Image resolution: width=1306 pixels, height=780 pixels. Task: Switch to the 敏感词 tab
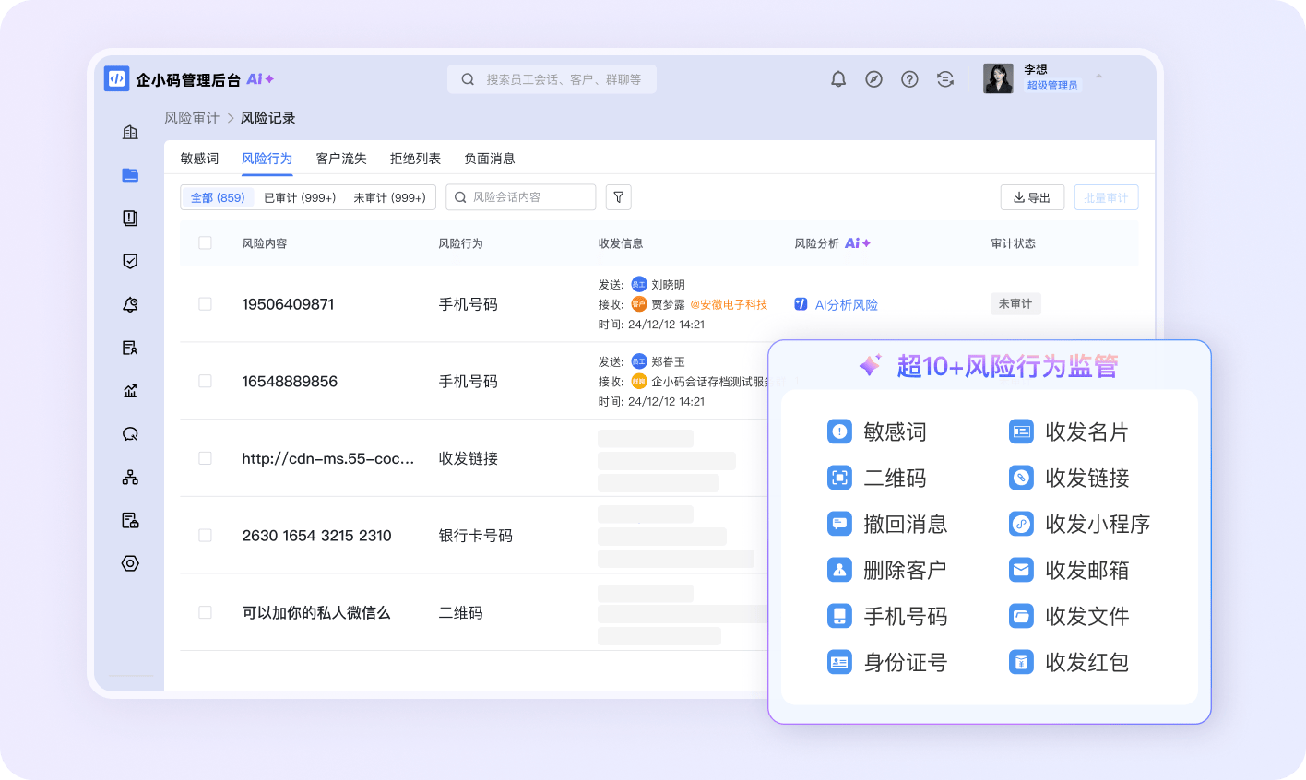[x=199, y=159]
